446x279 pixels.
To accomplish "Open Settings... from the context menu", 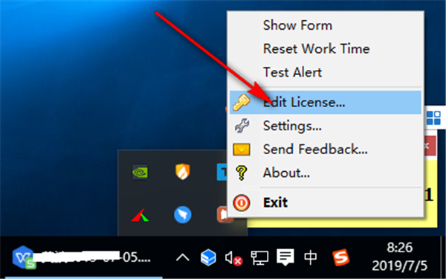I will point(326,126).
